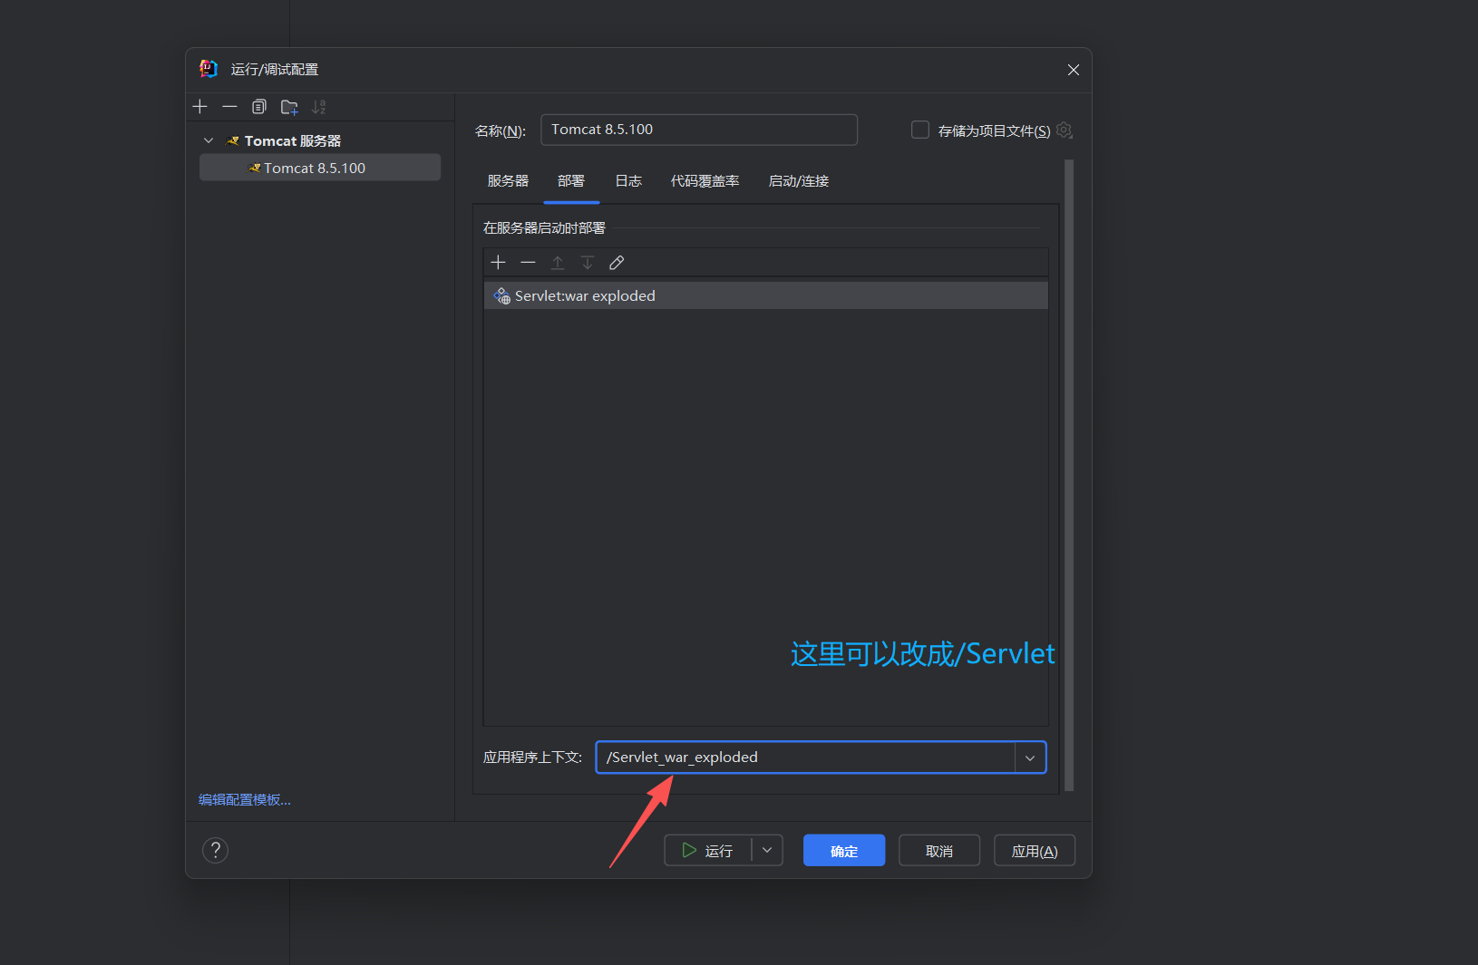Image resolution: width=1478 pixels, height=965 pixels.
Task: Remove Servlet artifact from deployment list
Action: 528,263
